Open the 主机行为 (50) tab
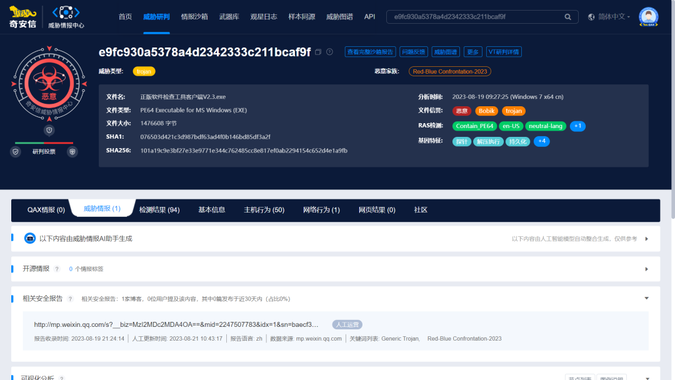 tap(263, 210)
